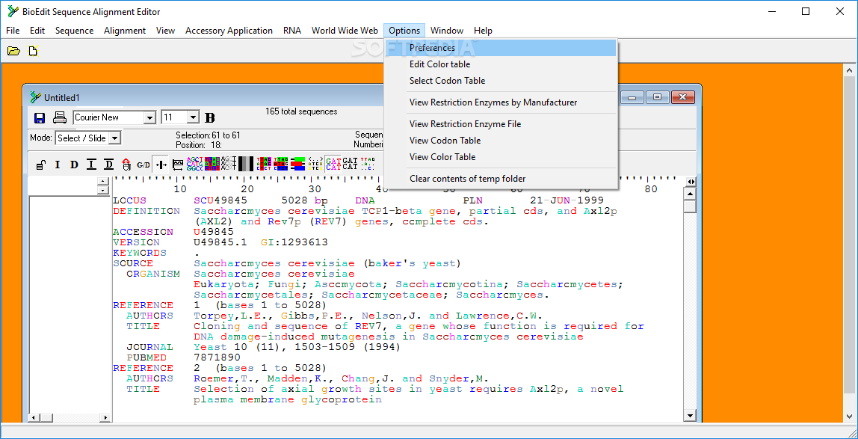Open the Select / Slide mode dropdown
Image resolution: width=858 pixels, height=439 pixels.
click(114, 138)
